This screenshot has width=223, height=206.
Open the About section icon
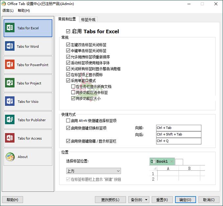(x=10, y=157)
